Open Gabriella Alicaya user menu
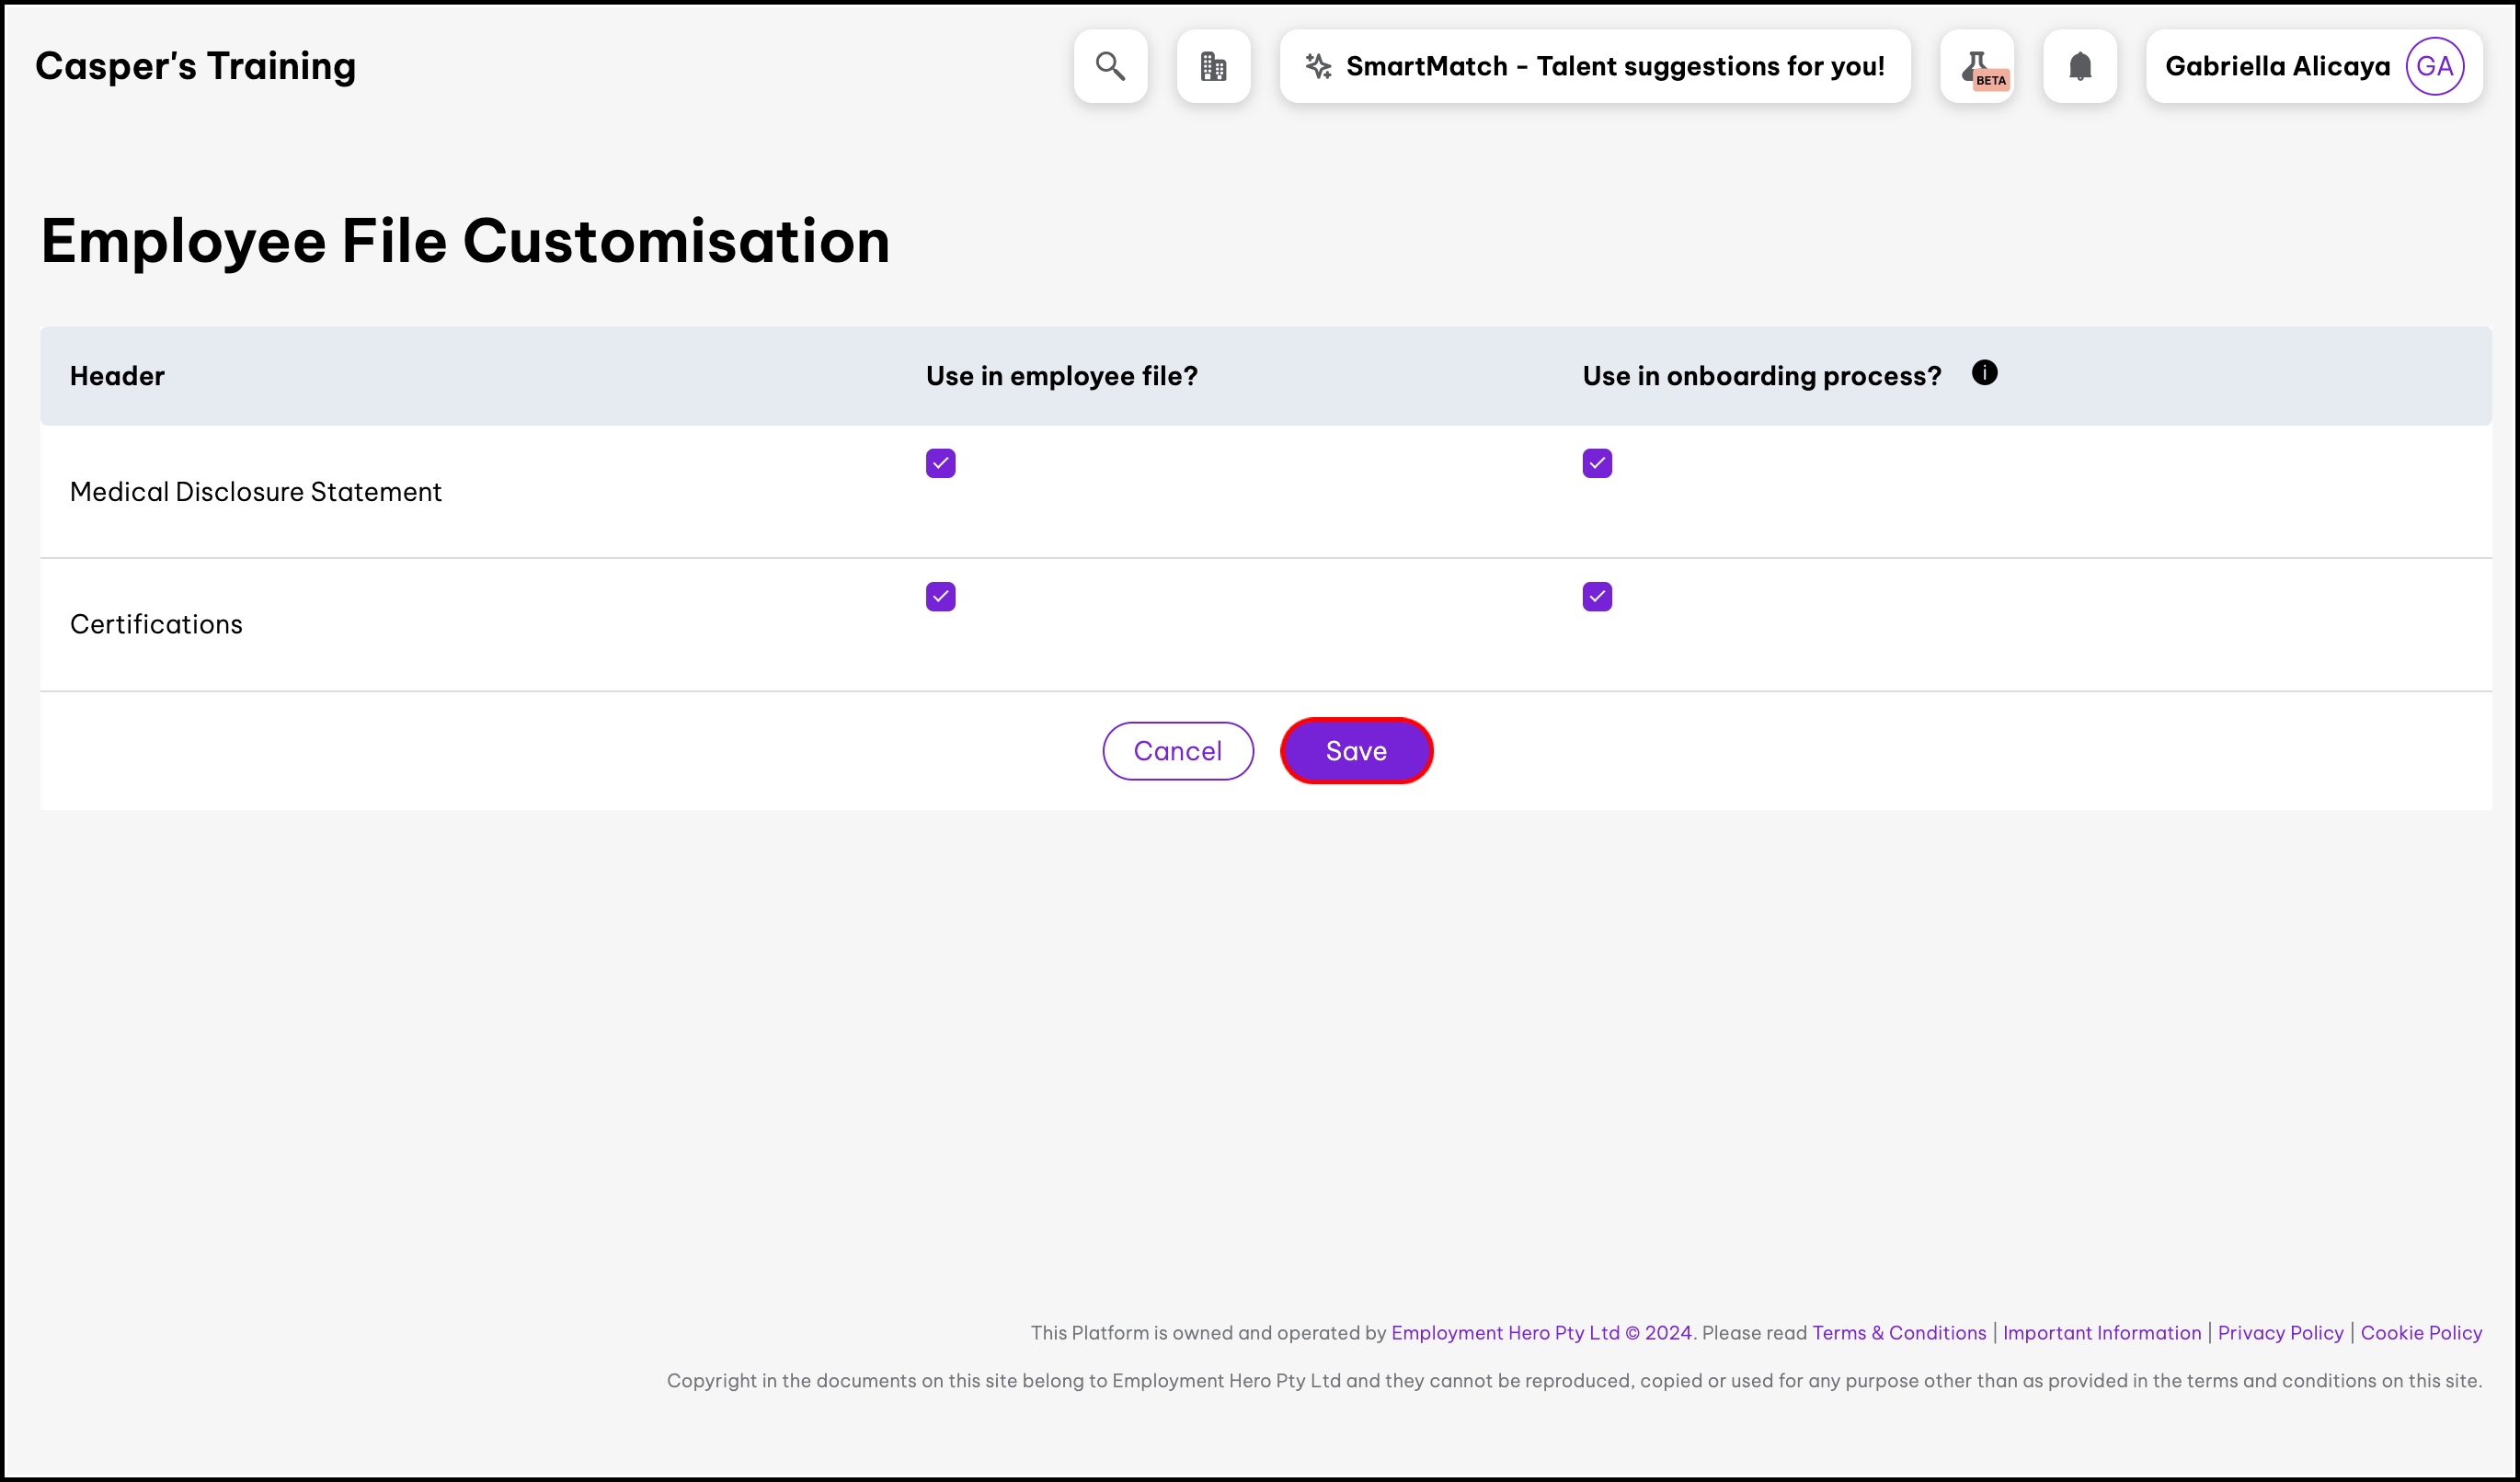Viewport: 2520px width, 1482px height. coord(2277,66)
